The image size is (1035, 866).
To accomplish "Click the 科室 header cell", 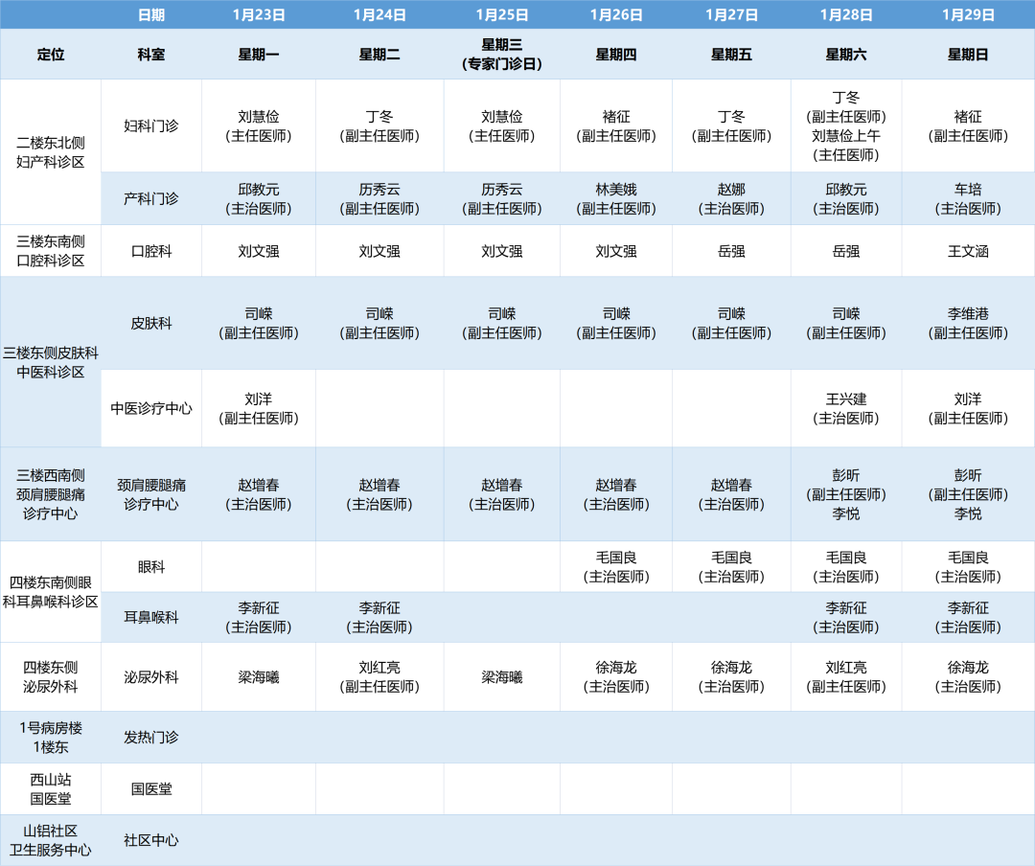I will 151,55.
